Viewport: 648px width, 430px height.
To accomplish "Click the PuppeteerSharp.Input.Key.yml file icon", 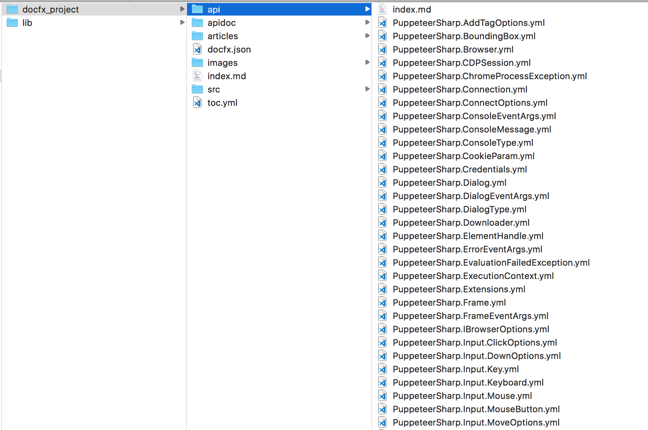I will click(x=383, y=369).
